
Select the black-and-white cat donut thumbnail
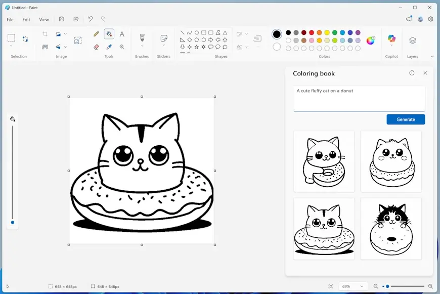click(x=391, y=229)
